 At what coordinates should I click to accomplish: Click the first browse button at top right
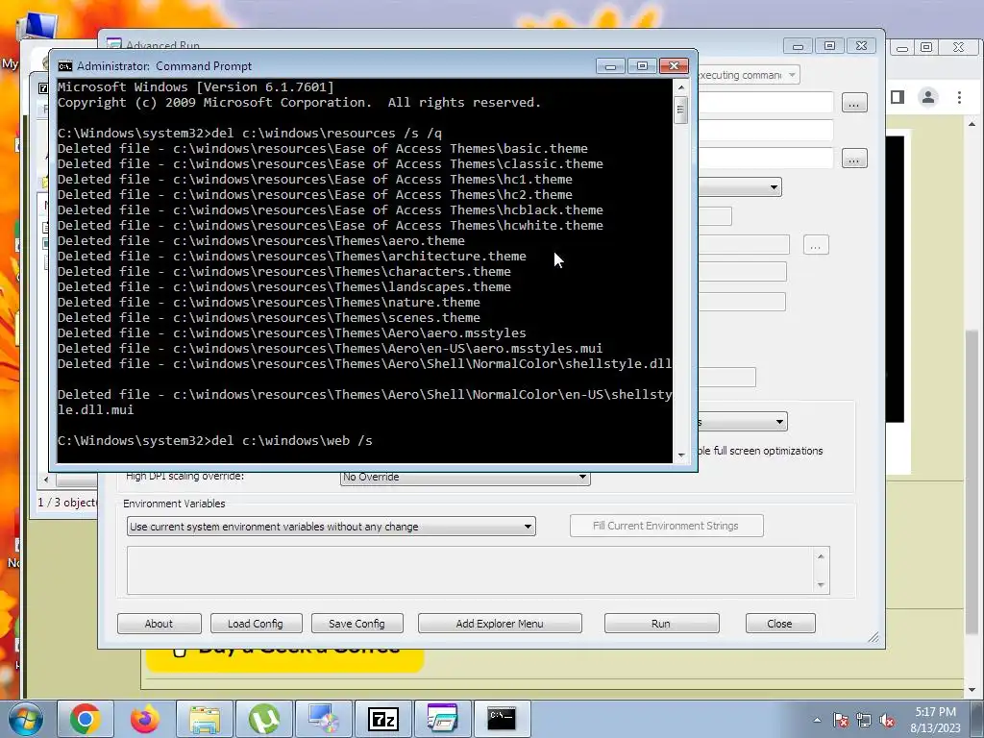(x=854, y=103)
